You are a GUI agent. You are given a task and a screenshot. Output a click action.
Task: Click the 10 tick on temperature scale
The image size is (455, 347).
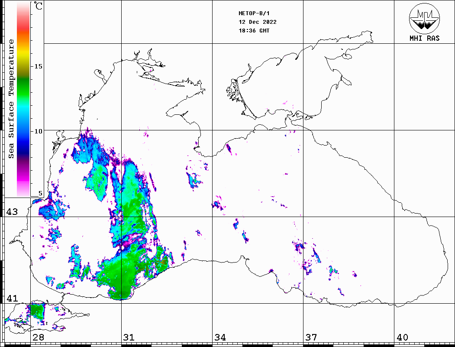point(38,131)
